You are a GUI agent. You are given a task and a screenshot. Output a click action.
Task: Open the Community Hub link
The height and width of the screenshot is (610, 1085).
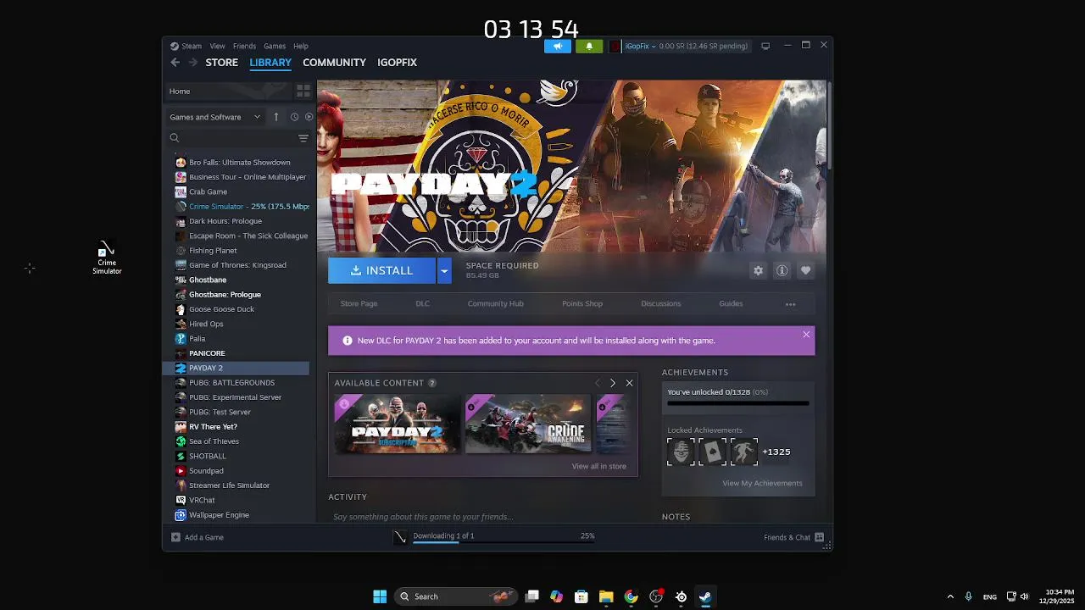(x=495, y=303)
